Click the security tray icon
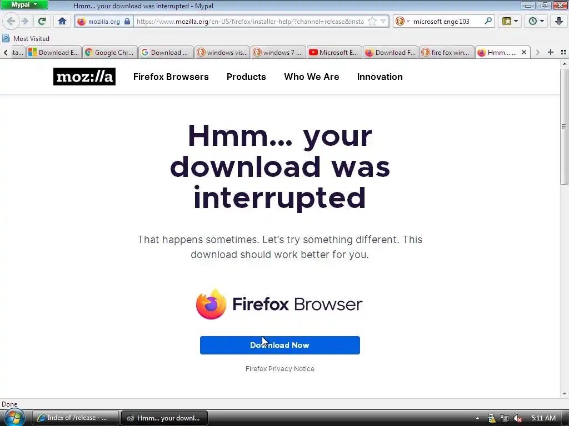The width and height of the screenshot is (569, 426). click(x=491, y=418)
